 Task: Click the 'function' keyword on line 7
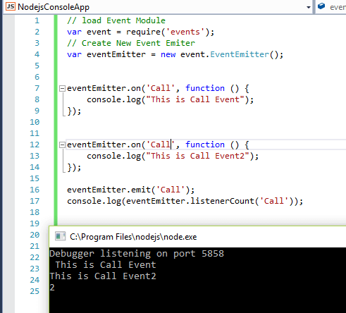[x=205, y=88]
